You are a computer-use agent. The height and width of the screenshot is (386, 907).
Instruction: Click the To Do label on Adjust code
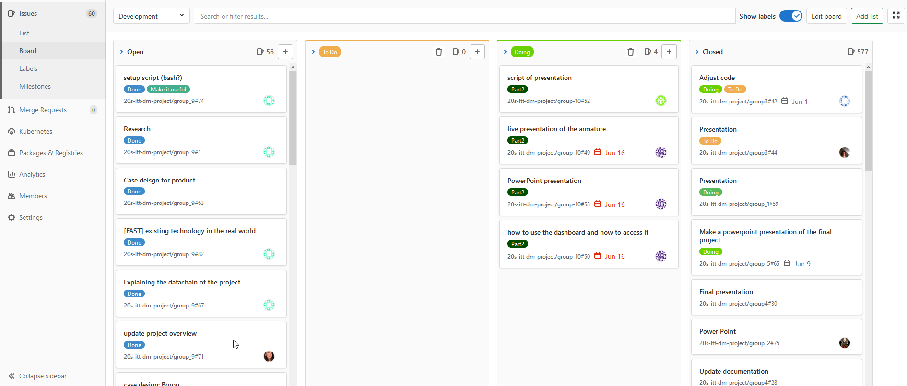(735, 89)
